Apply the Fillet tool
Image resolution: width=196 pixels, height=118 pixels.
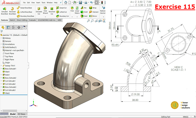point(72,9)
